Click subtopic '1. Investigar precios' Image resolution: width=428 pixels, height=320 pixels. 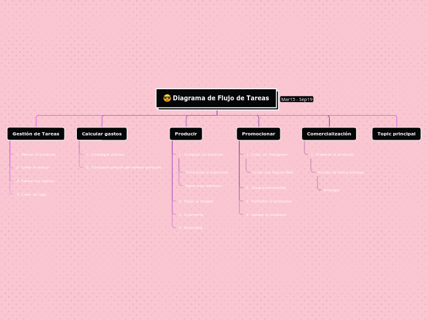(105, 154)
